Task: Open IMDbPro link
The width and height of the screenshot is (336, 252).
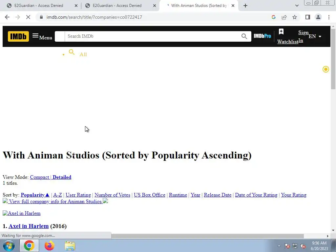Action: (262, 36)
